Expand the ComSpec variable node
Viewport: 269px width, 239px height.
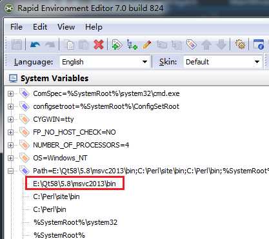click(x=10, y=94)
